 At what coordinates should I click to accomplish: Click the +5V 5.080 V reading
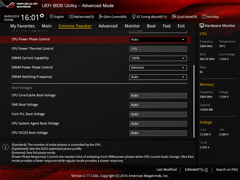tap(224, 134)
